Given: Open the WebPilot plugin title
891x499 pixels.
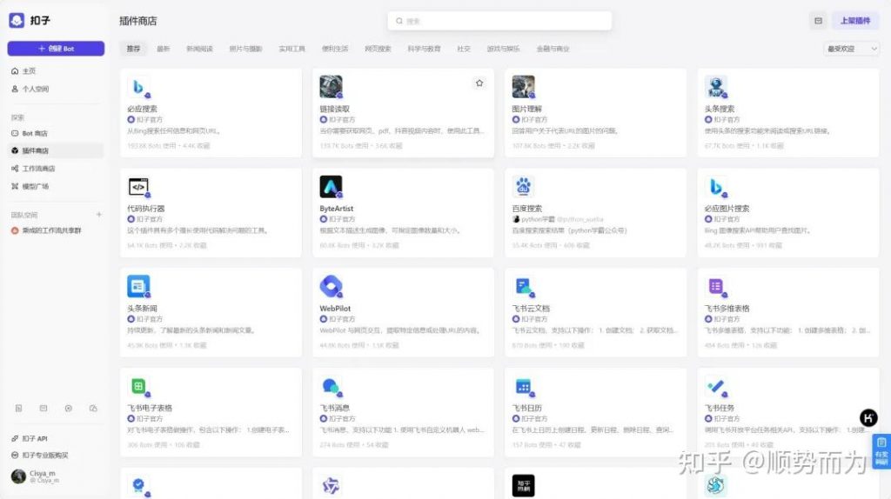Looking at the screenshot, I should coord(335,309).
